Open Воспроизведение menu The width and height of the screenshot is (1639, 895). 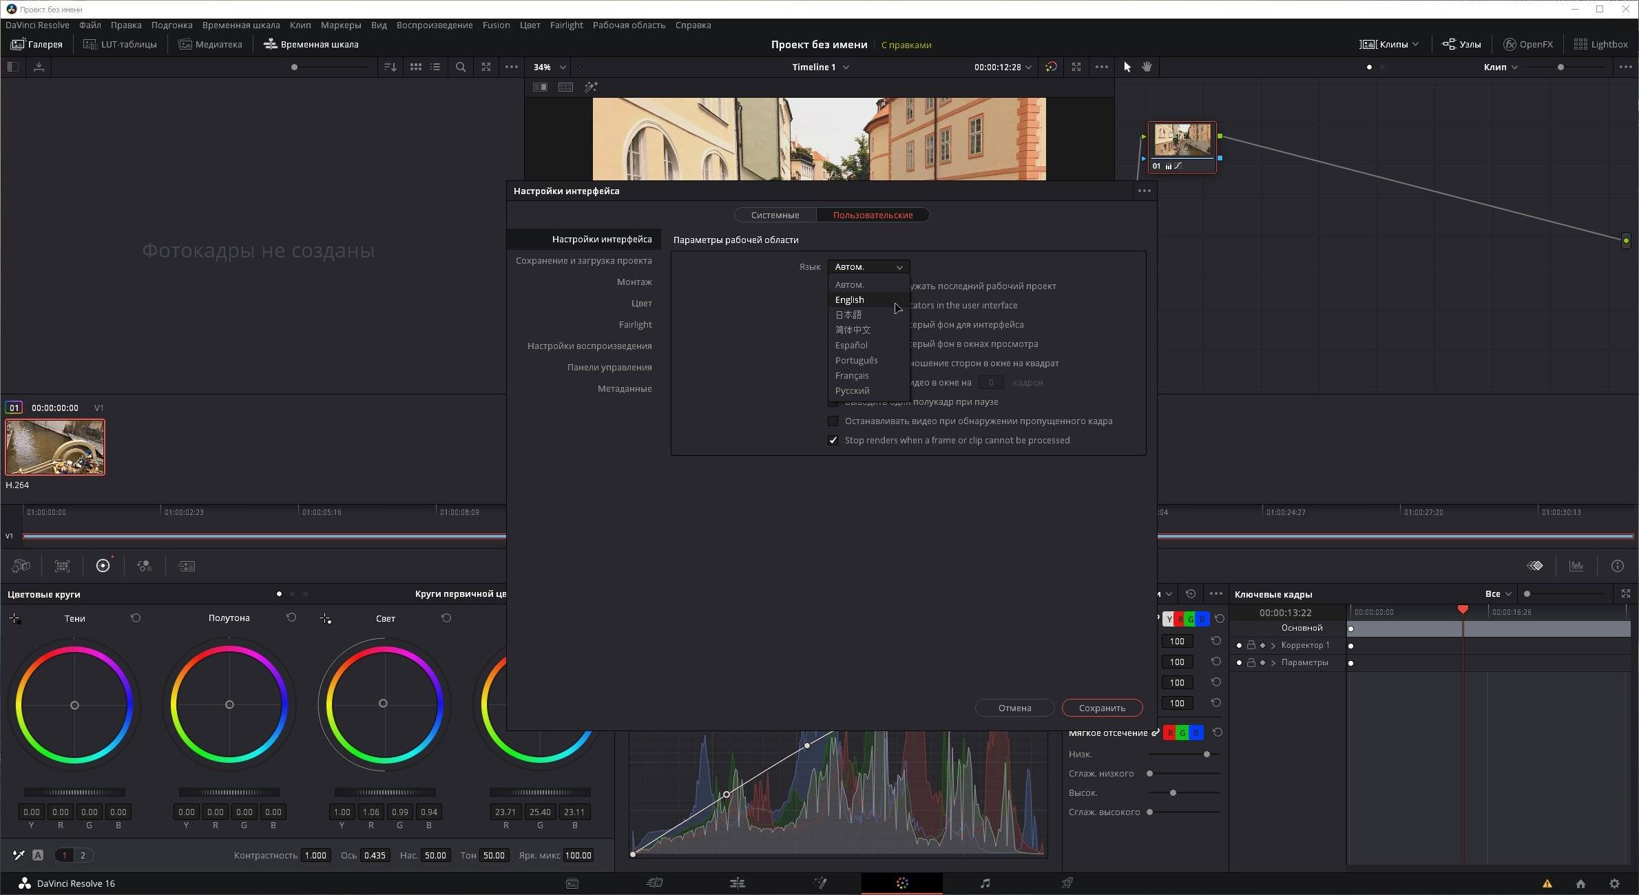pos(435,25)
